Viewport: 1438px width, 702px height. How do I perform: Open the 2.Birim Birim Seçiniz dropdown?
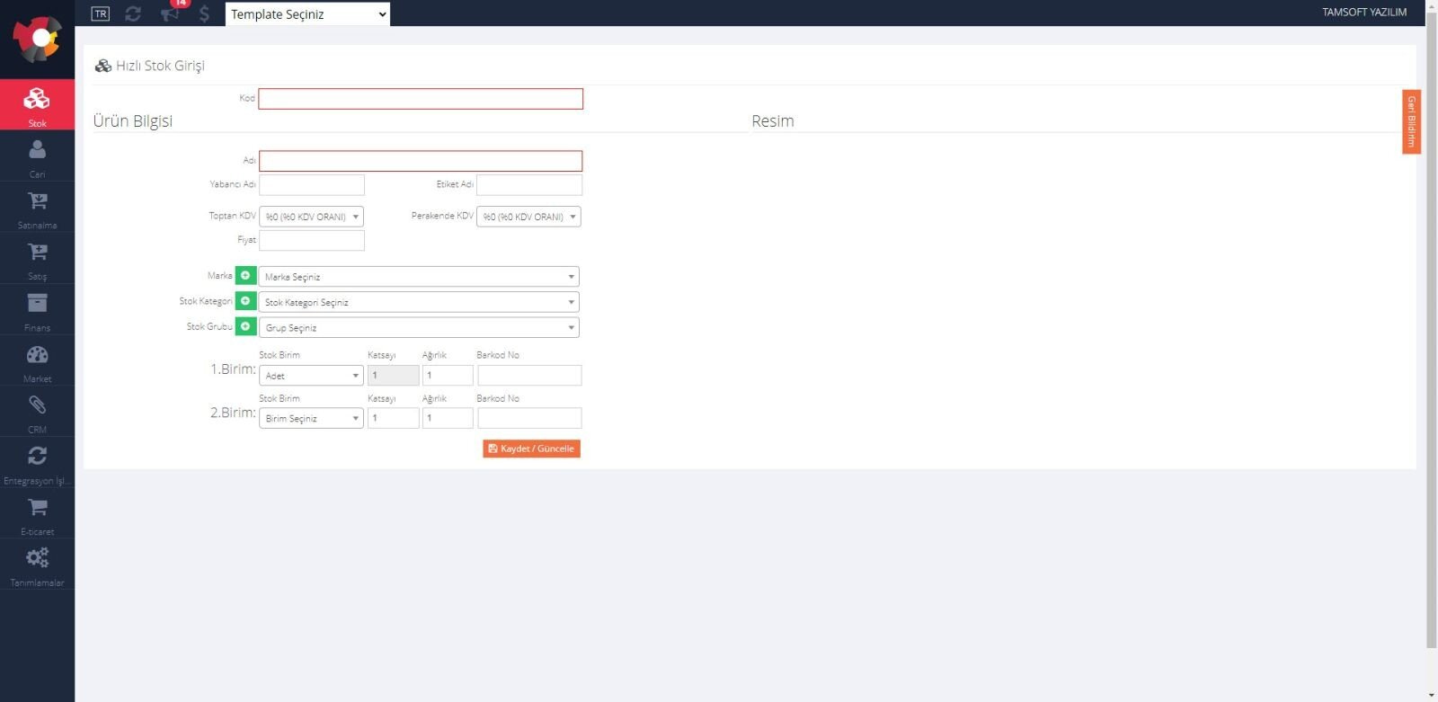(x=311, y=418)
